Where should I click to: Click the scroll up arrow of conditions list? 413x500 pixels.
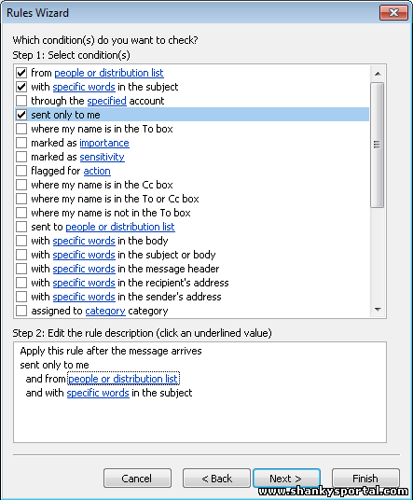click(x=378, y=74)
